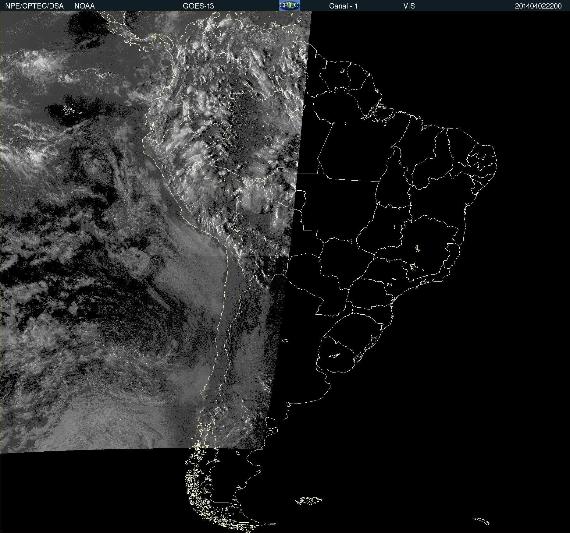
Task: Select the INPE/CPTEC/DSA header text
Action: click(x=33, y=6)
